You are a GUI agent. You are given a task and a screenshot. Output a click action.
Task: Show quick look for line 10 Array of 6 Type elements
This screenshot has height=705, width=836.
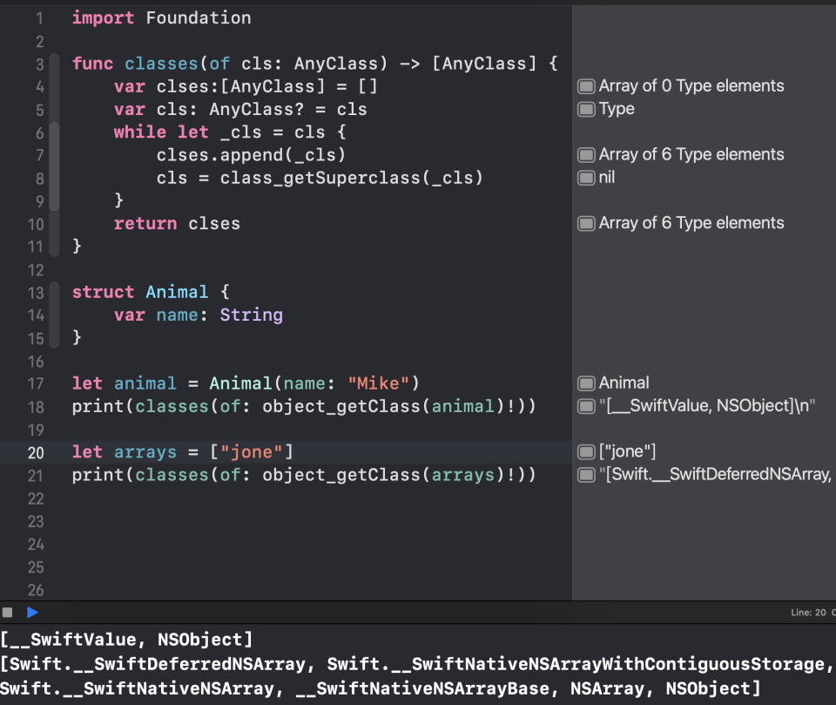[x=586, y=223]
